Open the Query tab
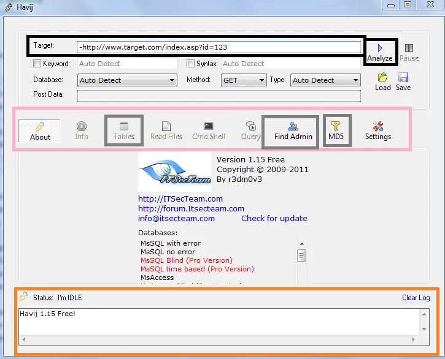Image resolution: width=445 pixels, height=359 pixels. coord(250,131)
